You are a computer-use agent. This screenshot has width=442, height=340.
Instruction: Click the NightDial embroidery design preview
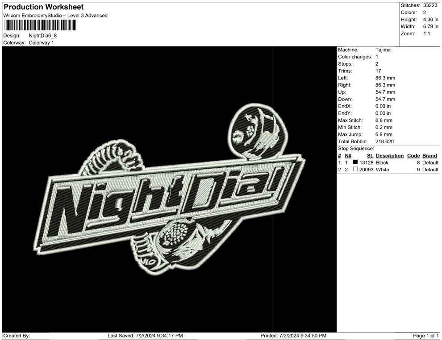[169, 189]
